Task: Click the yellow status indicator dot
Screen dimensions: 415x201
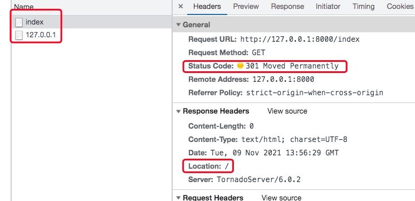Action: pyautogui.click(x=240, y=66)
